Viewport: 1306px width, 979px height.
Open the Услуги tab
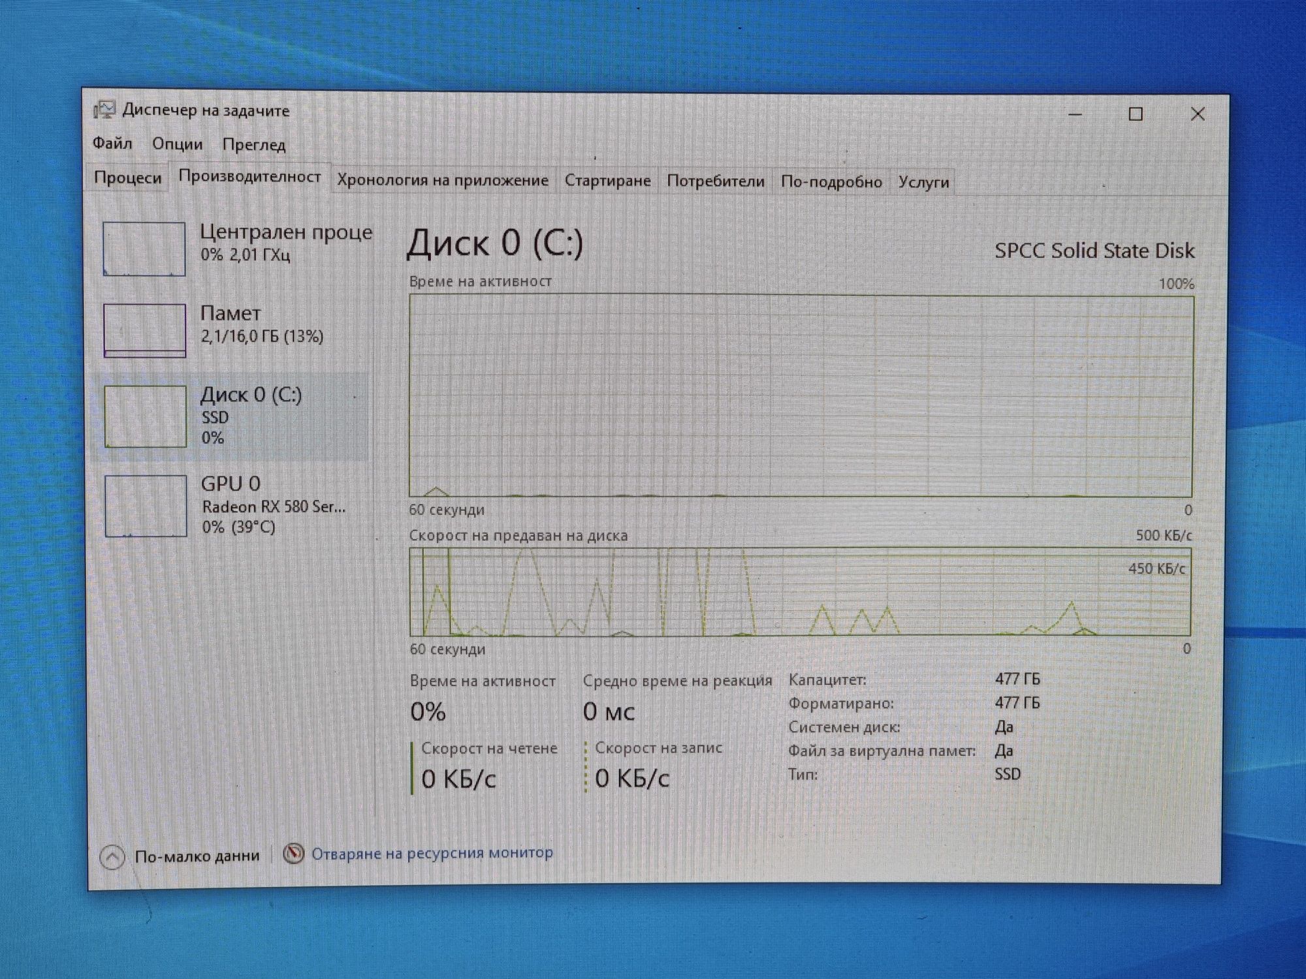tap(923, 182)
